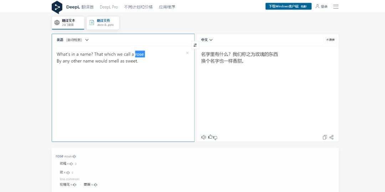
Task: Copy the translated text to clipboard
Action: click(x=325, y=137)
